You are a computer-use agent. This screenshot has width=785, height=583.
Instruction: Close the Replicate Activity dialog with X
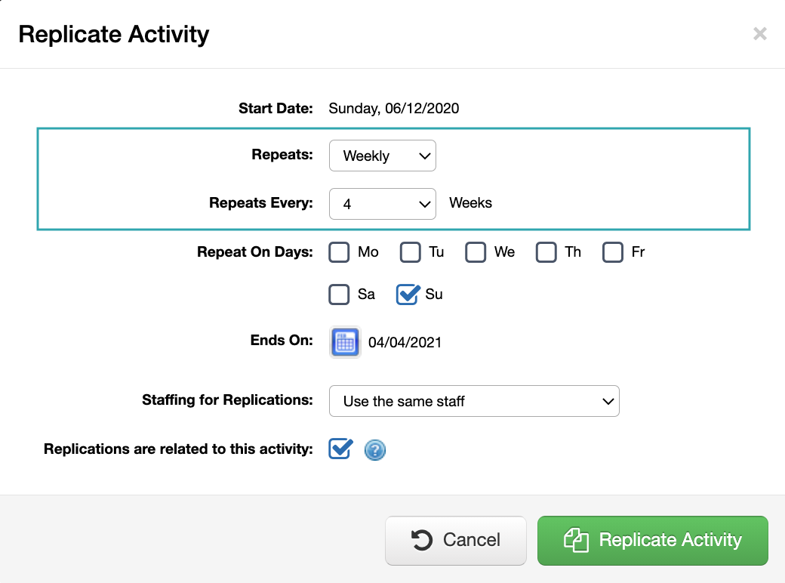coord(760,33)
